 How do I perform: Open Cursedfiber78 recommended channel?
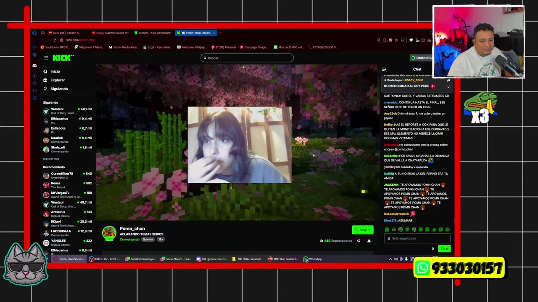67,175
